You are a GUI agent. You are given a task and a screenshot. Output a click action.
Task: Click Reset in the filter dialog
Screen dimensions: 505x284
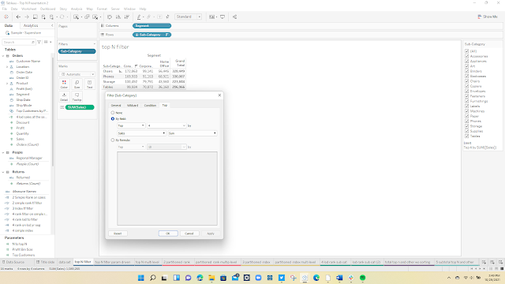coord(118,234)
